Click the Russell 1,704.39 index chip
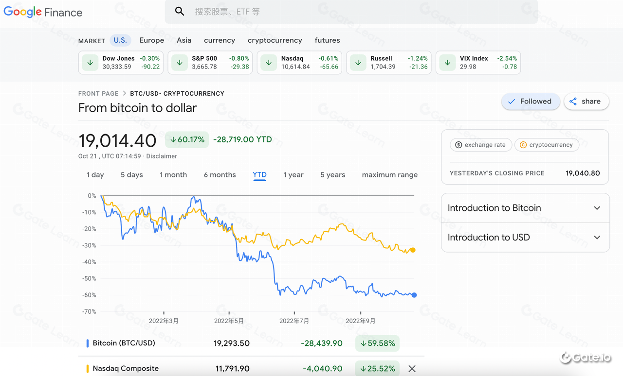The image size is (623, 376). pyautogui.click(x=388, y=62)
